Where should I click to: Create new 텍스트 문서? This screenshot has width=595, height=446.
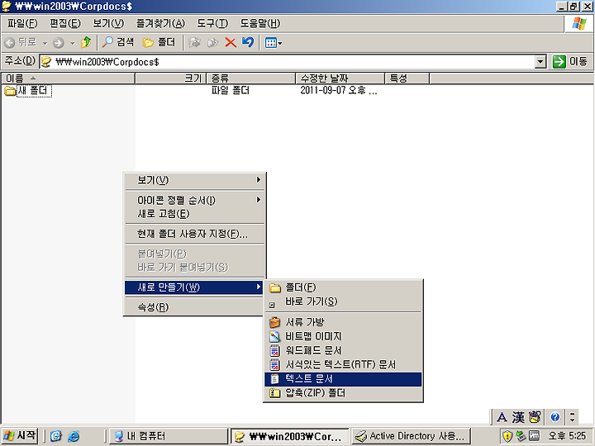point(344,379)
